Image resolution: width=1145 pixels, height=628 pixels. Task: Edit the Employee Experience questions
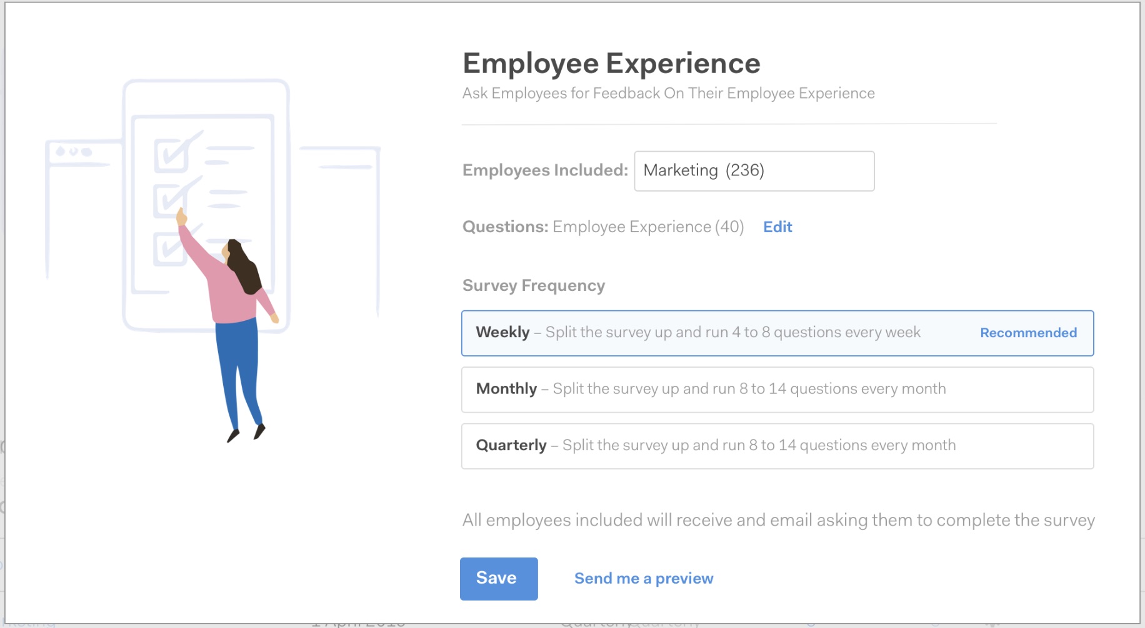click(x=777, y=227)
